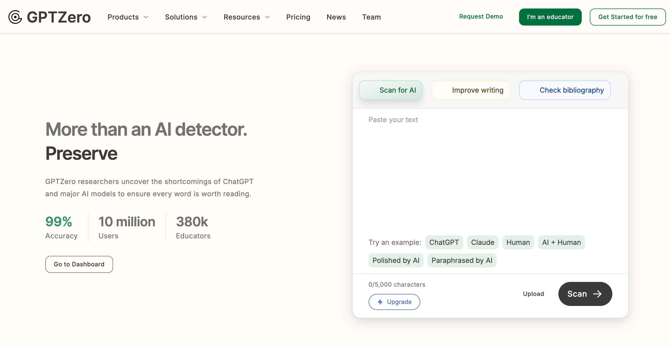Load the ChatGPT example text
Viewport: 670px width, 347px height.
(x=444, y=242)
